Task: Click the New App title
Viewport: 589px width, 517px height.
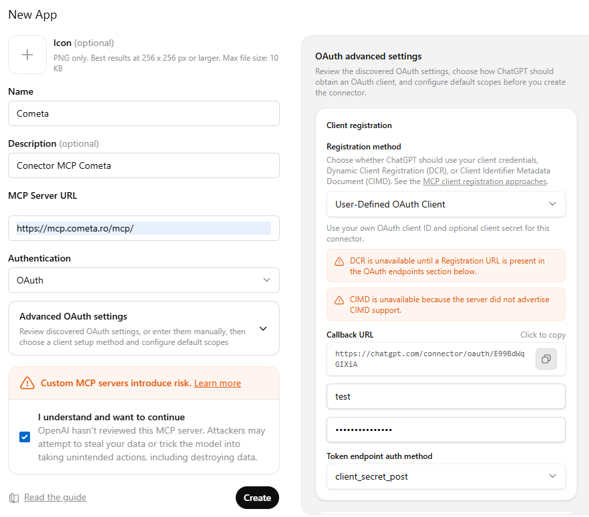Action: [x=33, y=15]
